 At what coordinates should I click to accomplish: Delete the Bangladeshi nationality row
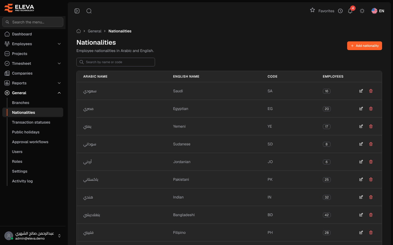point(371,215)
